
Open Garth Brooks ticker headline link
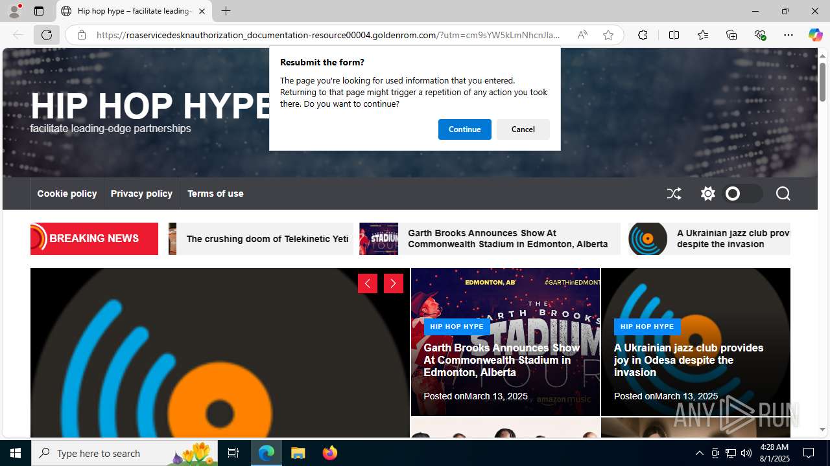pos(508,239)
